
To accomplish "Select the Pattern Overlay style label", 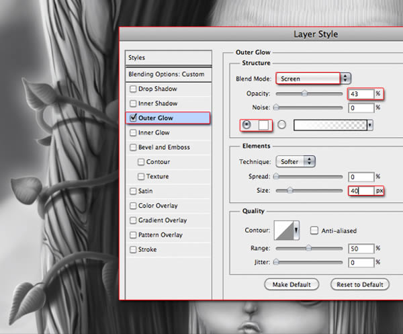I will (161, 235).
